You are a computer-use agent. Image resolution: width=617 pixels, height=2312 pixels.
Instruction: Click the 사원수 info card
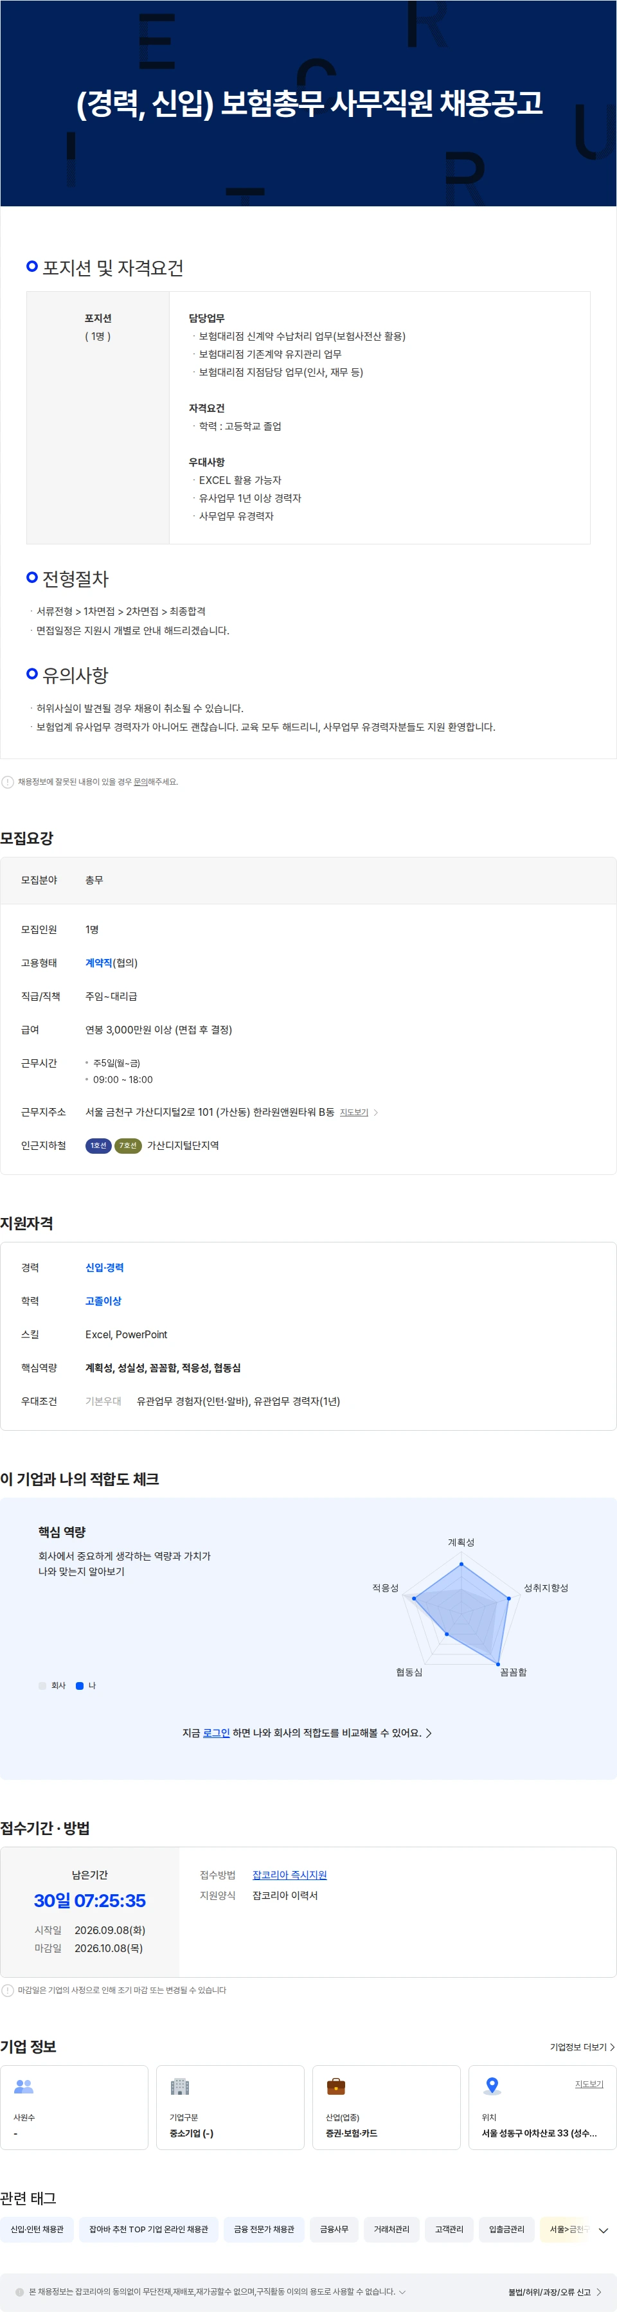(x=75, y=2108)
